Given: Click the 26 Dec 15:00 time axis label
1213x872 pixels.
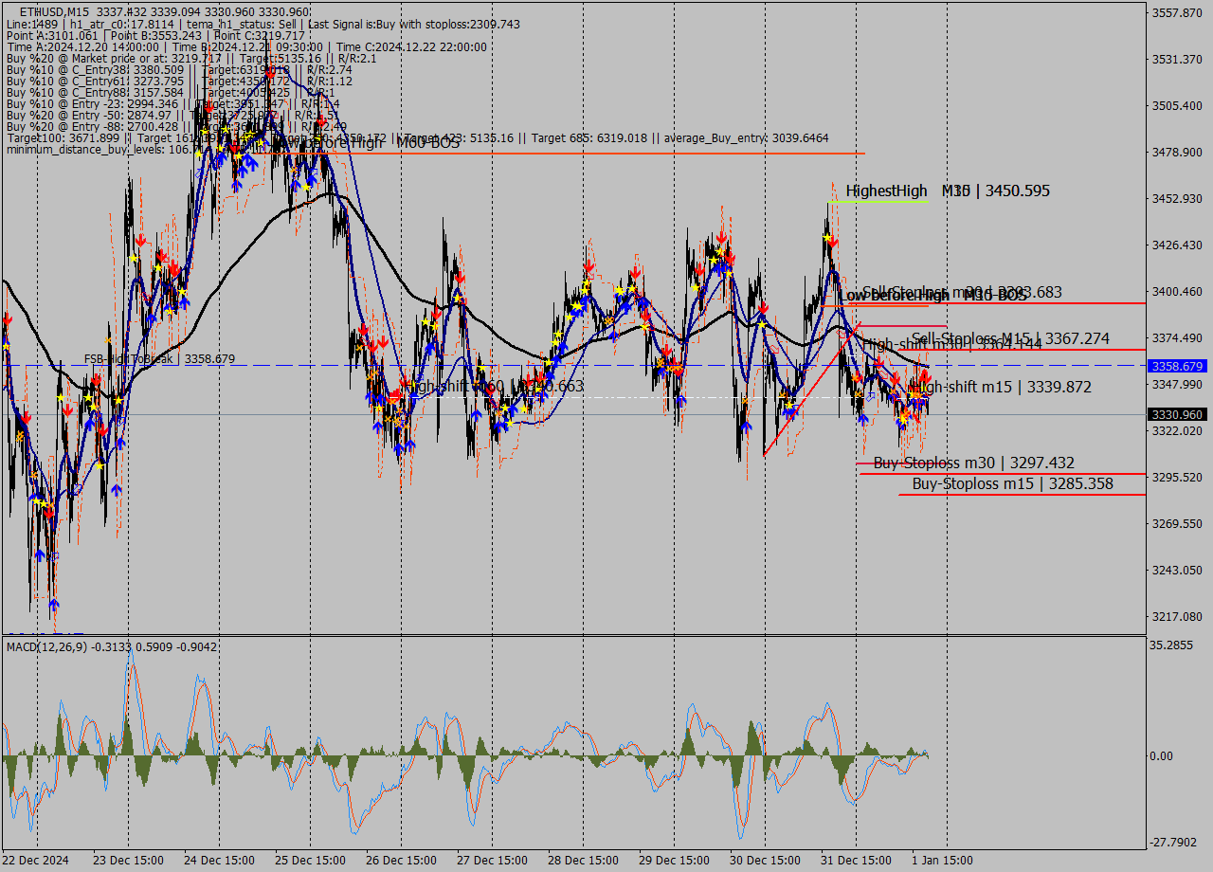Looking at the screenshot, I should pos(401,861).
